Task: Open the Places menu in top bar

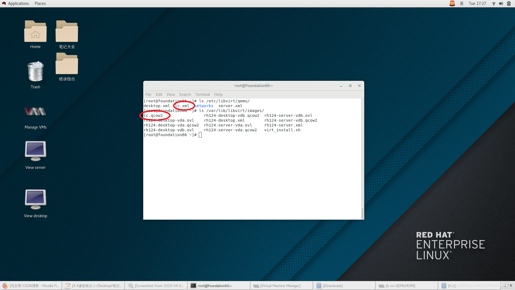Action: tap(40, 3)
